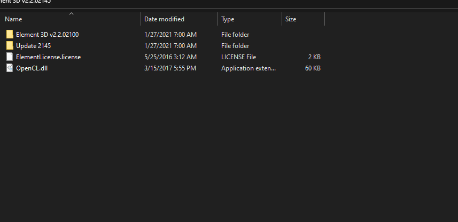Select OpenCL.dll file name
This screenshot has height=222, width=458.
click(x=32, y=68)
